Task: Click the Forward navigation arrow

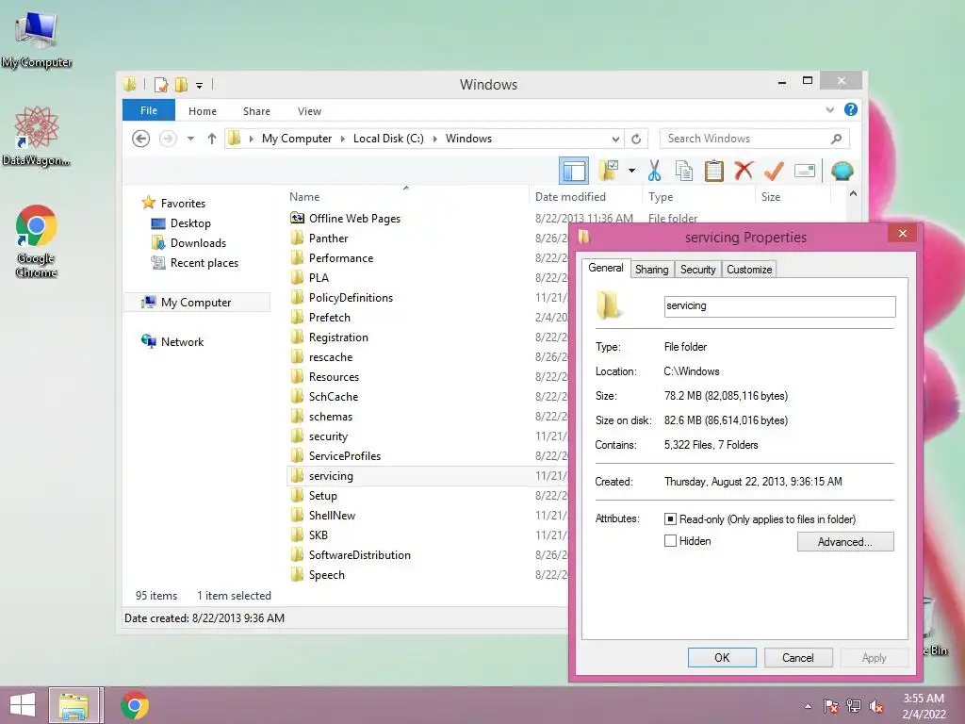Action: (x=168, y=139)
